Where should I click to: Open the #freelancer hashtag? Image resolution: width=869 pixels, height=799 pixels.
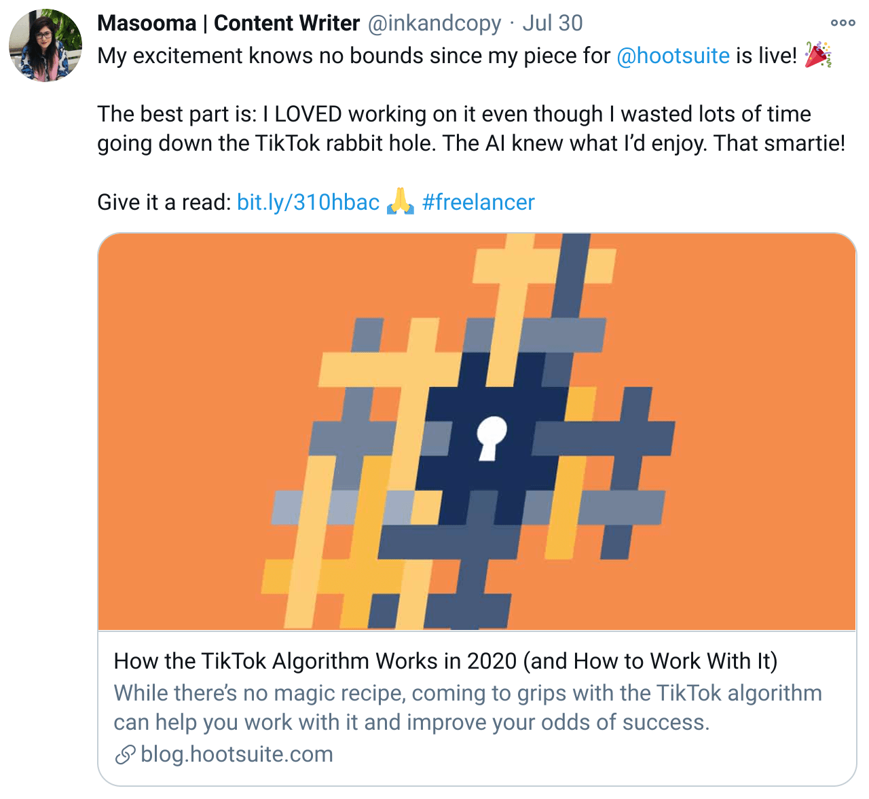478,202
